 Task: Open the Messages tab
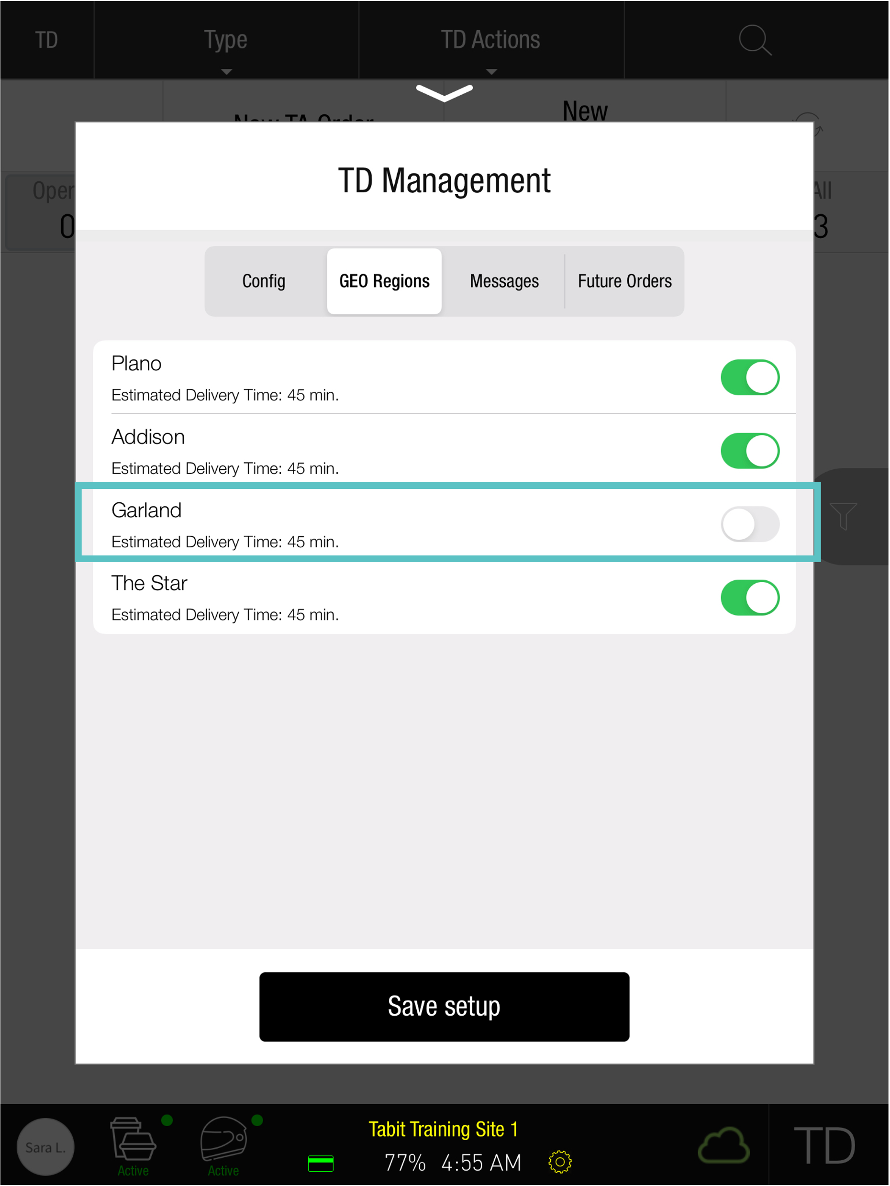[x=504, y=281]
